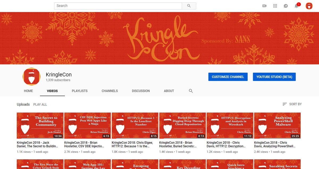Click the KringleCon channel name

[x=59, y=75]
